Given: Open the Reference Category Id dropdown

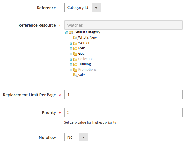Looking at the screenshot, I should pos(83,8).
